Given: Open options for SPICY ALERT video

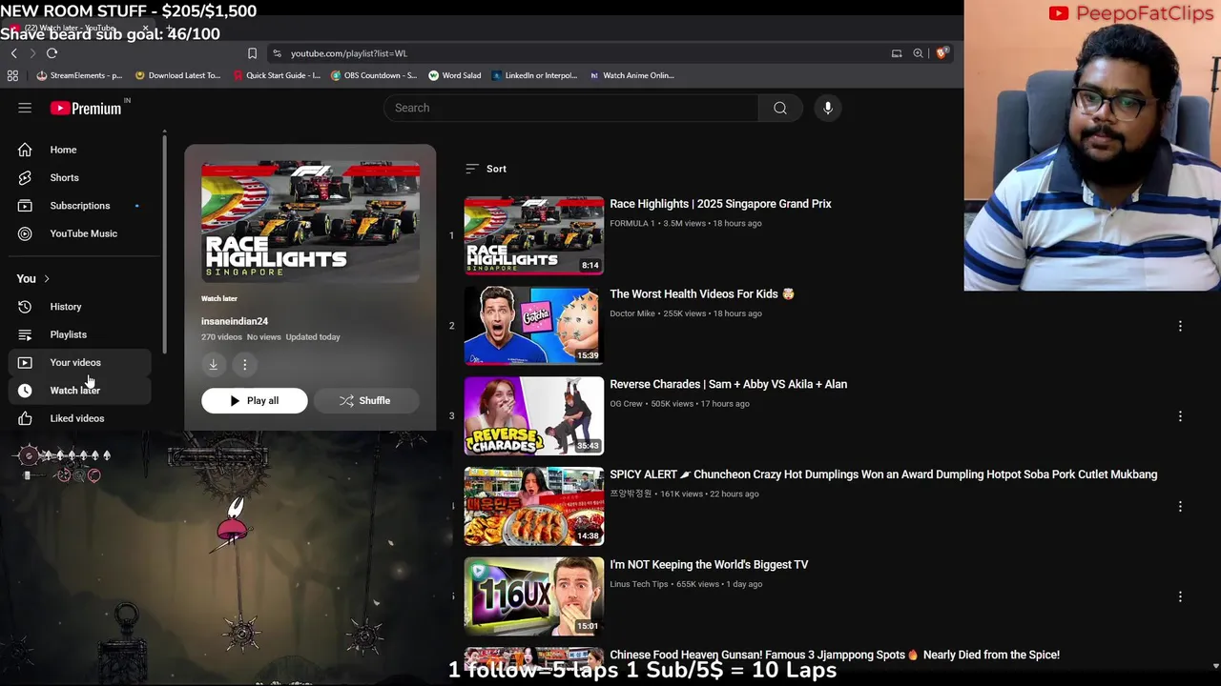Looking at the screenshot, I should pyautogui.click(x=1180, y=507).
